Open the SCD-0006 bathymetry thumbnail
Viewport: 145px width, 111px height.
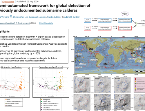pos(82,85)
